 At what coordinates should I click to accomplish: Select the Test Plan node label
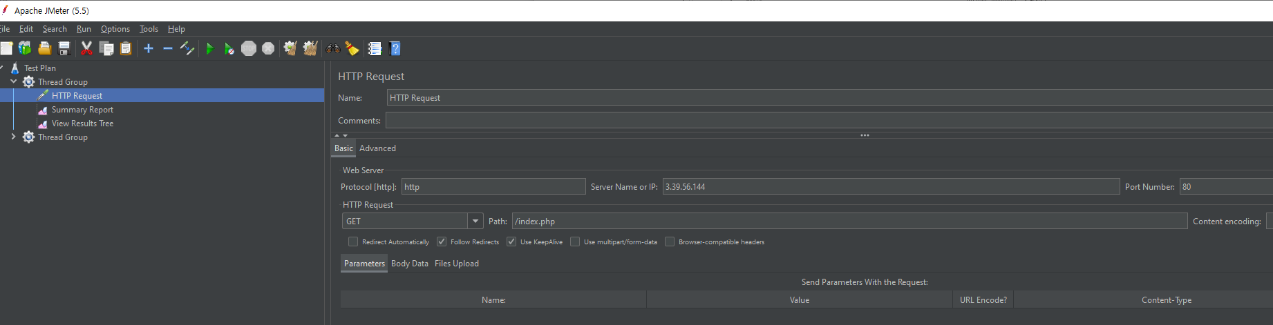pyautogui.click(x=40, y=68)
